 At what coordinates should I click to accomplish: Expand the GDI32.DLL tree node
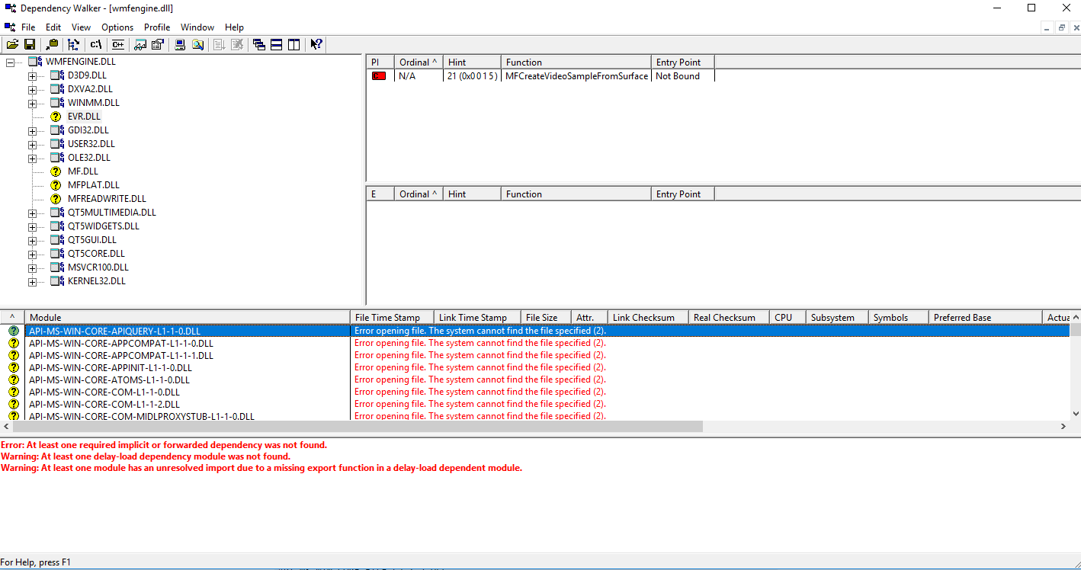coord(32,131)
